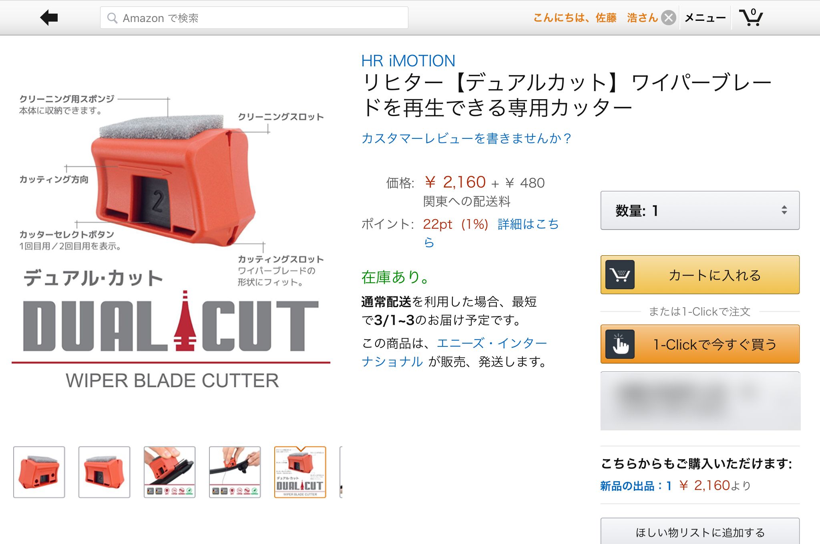Add item to ほしい物リスト wish list
This screenshot has height=544, width=820.
[700, 532]
